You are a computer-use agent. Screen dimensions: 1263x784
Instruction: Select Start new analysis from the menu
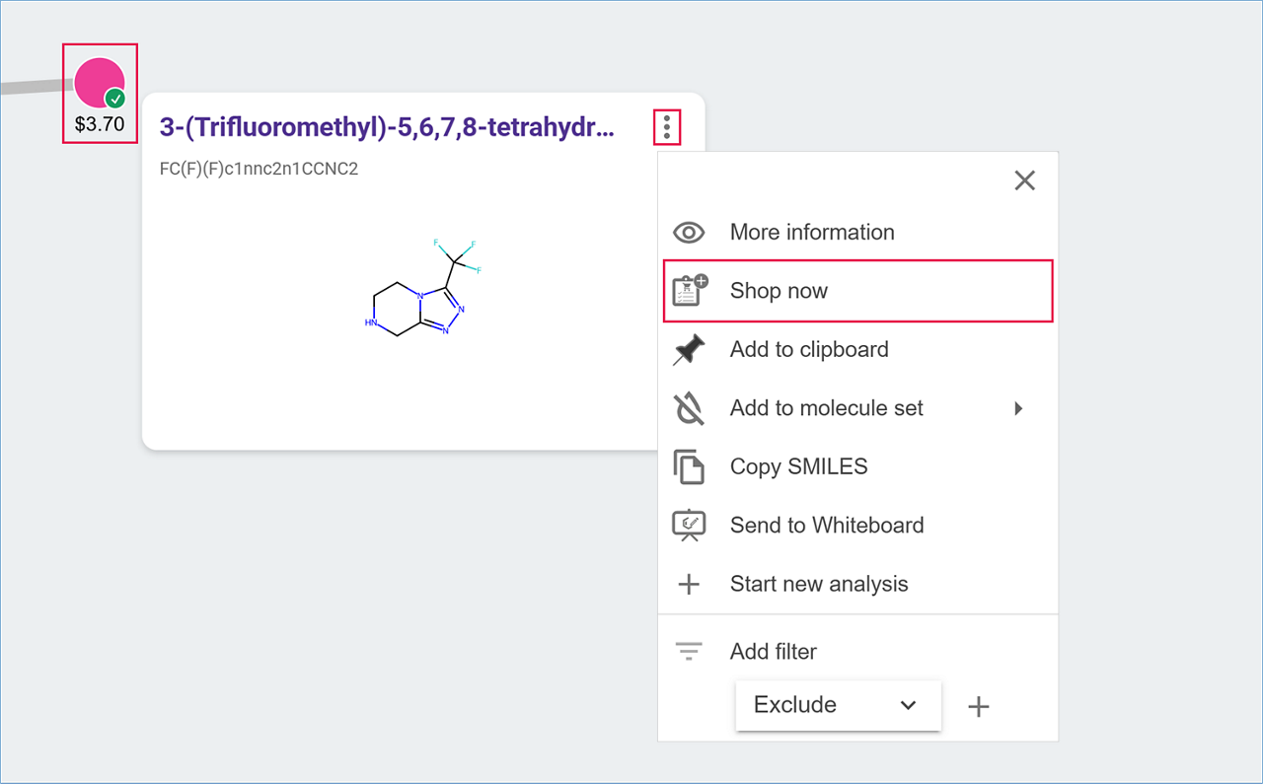[x=818, y=584]
